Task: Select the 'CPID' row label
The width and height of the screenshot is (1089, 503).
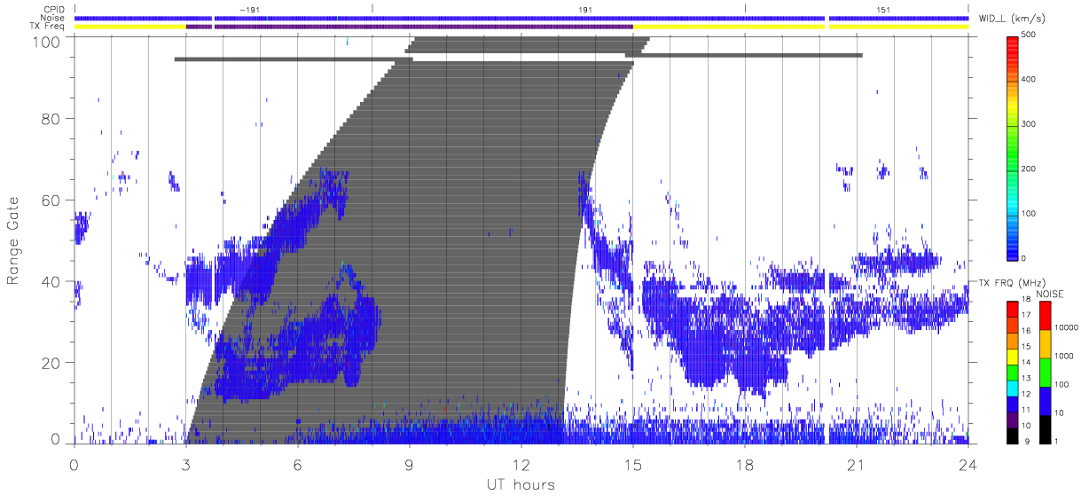Action: point(54,9)
